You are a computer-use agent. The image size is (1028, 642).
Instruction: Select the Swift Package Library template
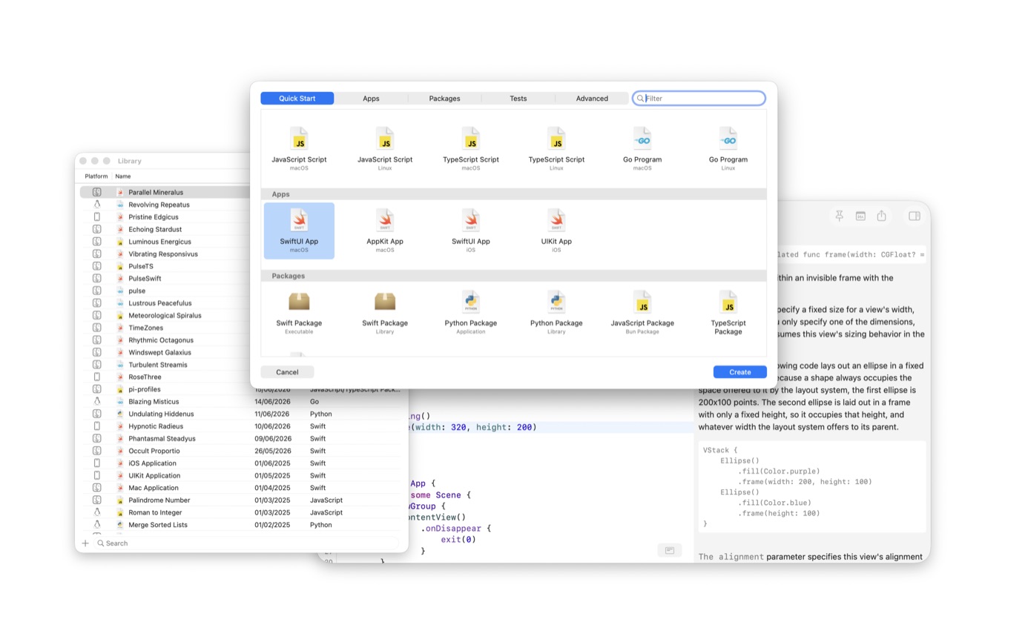tap(385, 312)
